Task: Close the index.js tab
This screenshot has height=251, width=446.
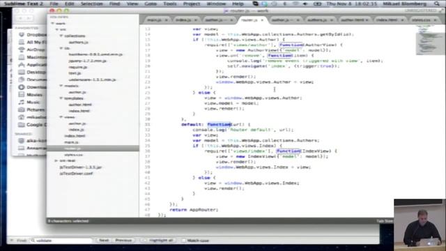Action: pos(196,20)
